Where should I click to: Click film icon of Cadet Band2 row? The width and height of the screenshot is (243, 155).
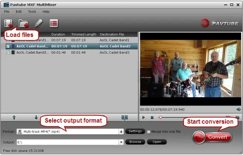coord(13,46)
